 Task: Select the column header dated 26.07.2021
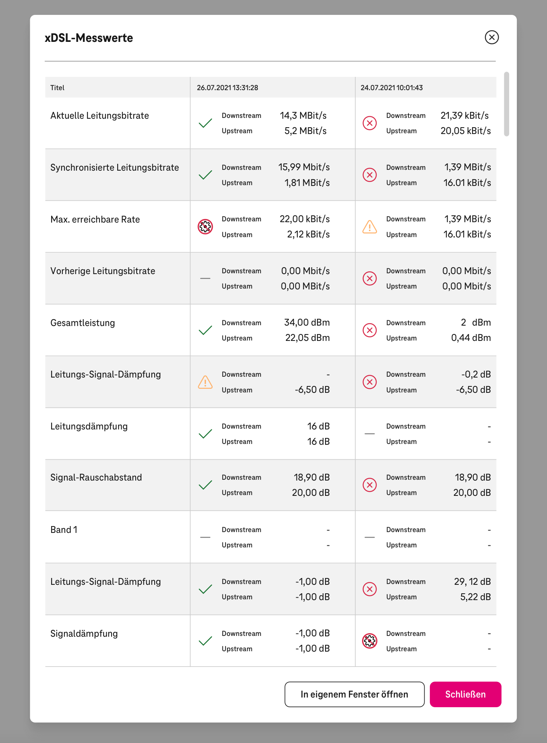pos(228,87)
